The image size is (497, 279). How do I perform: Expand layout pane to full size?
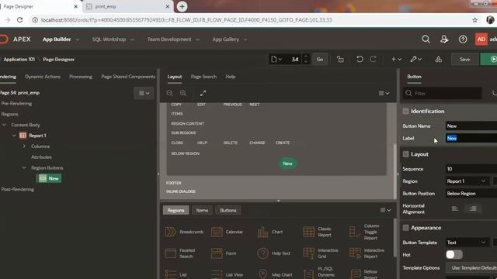tap(203, 93)
